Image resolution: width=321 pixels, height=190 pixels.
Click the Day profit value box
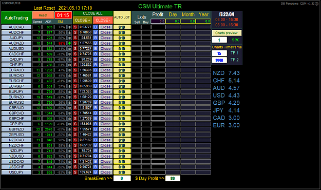[173, 21]
